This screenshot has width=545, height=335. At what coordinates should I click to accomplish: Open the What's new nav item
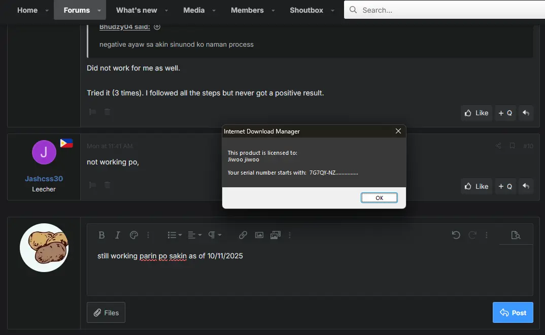(x=137, y=10)
